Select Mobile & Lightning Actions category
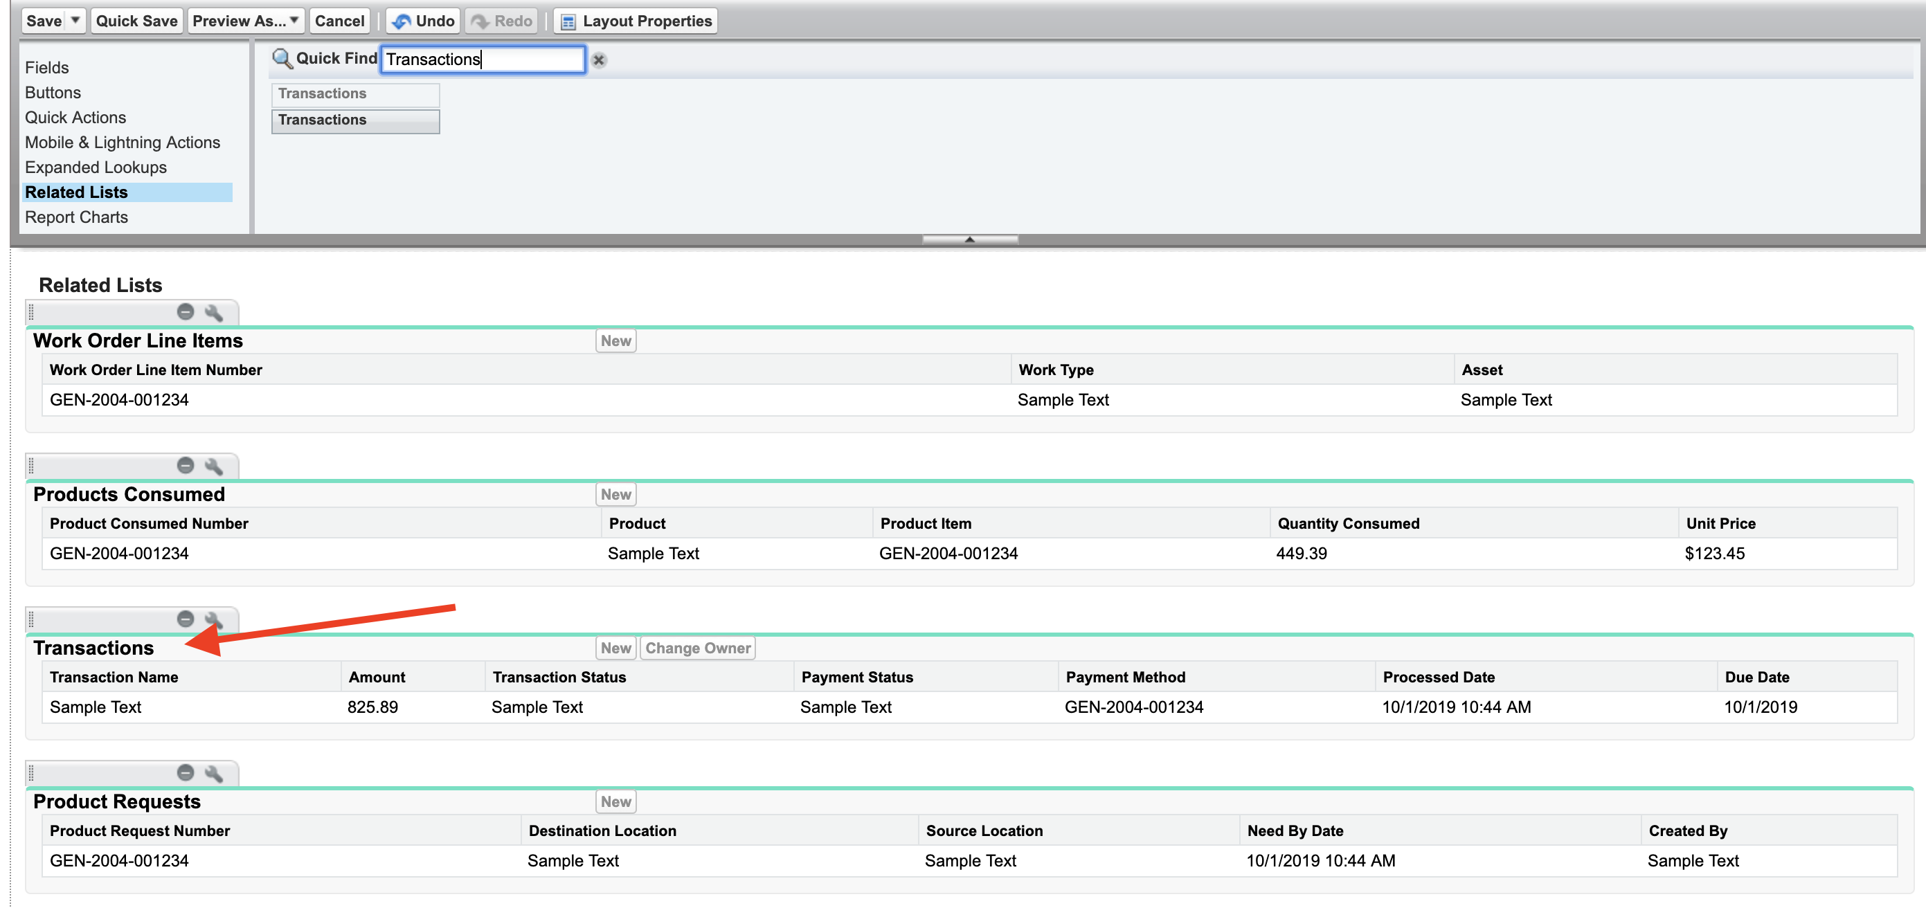 pyautogui.click(x=123, y=142)
